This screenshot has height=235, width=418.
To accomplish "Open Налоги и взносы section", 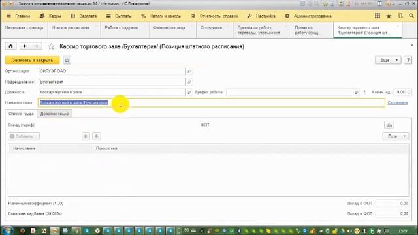I will tap(161, 16).
